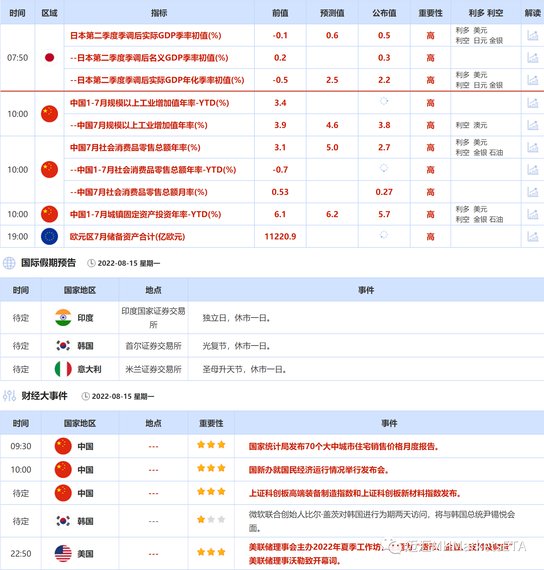Click 公布值 column header
Image resolution: width=544 pixels, height=570 pixels.
384,13
